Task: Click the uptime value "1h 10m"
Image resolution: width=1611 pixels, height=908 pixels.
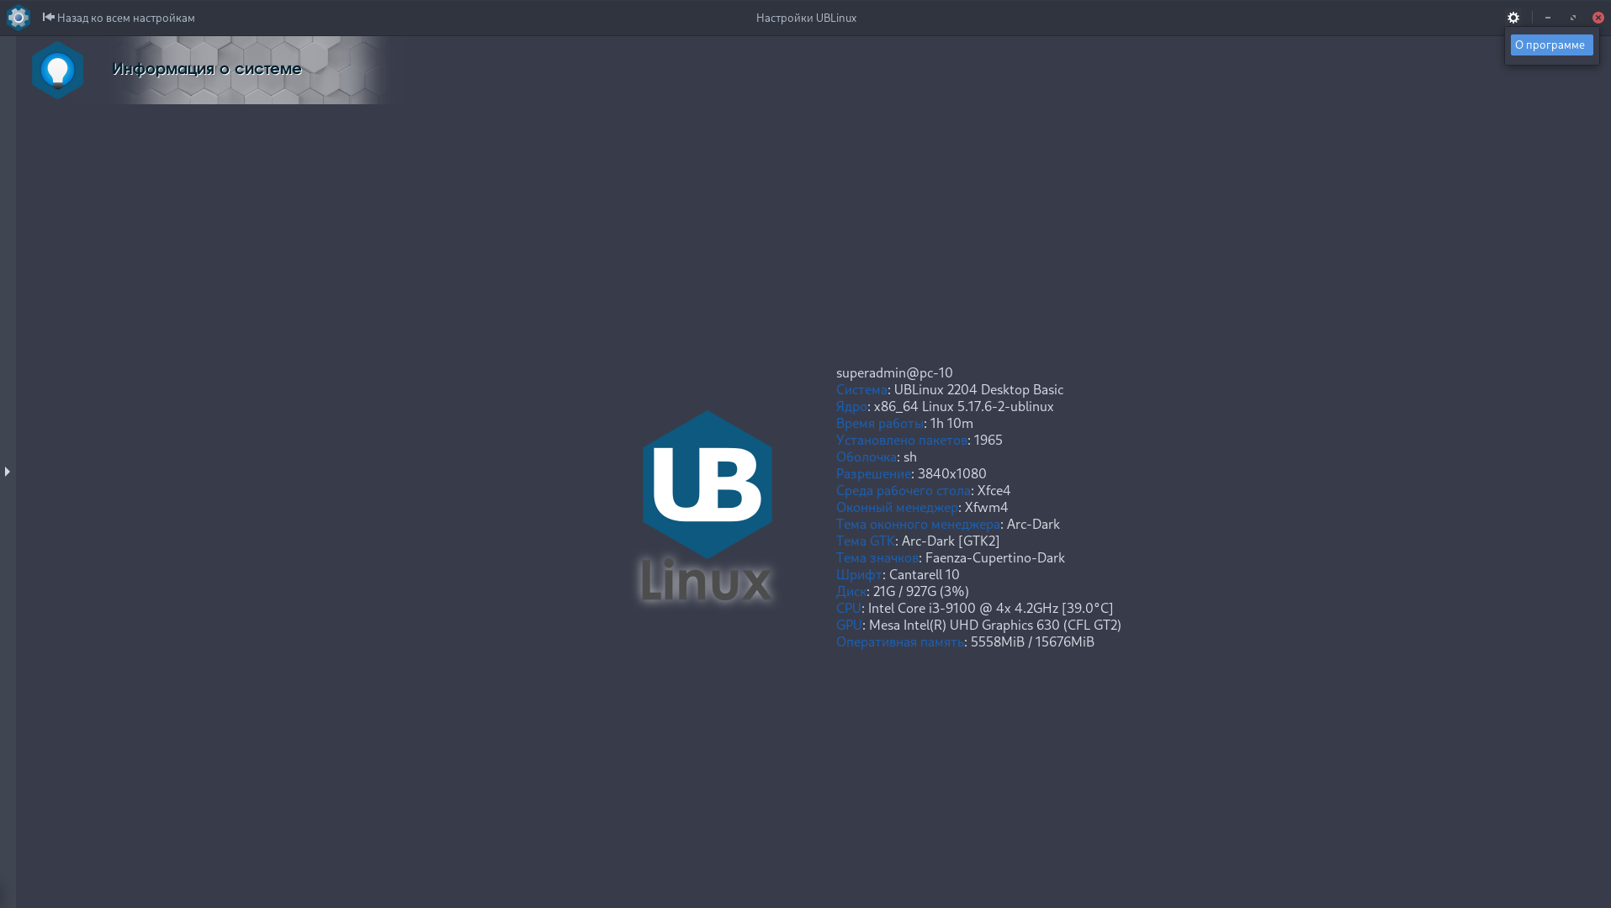Action: 951,424
